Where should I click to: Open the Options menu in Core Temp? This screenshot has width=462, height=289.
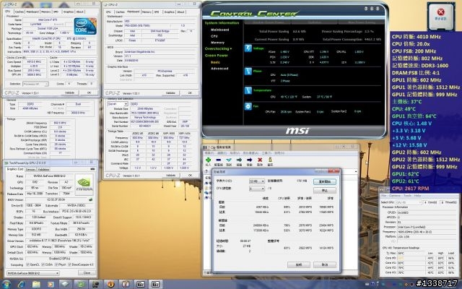[395, 196]
